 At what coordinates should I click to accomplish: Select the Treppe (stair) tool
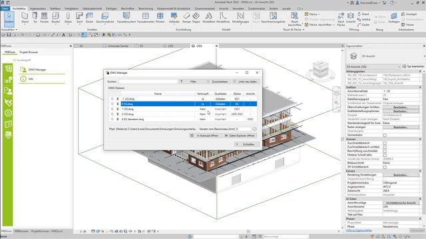coord(196,18)
